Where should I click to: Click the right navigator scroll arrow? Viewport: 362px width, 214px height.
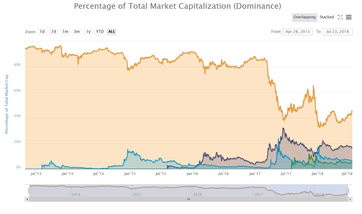tap(350, 199)
